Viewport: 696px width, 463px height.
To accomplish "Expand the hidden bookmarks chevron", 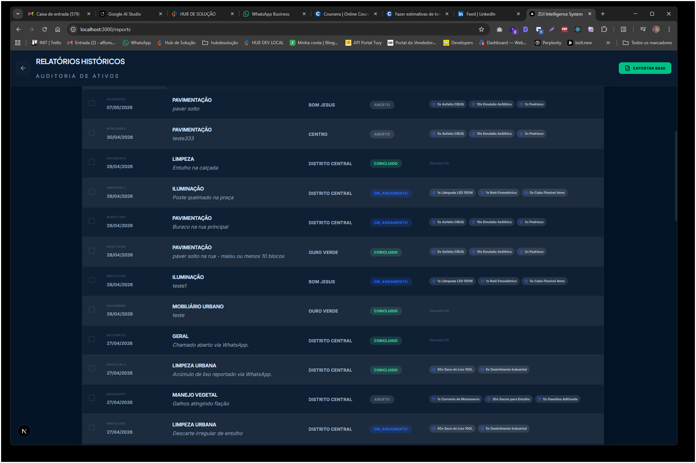I will 608,43.
